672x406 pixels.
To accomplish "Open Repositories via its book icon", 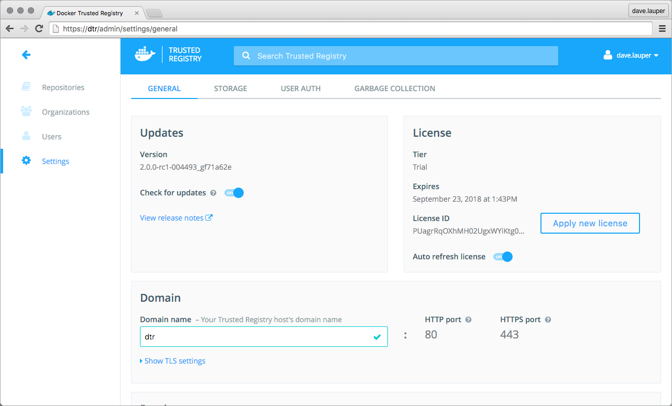I will point(26,87).
